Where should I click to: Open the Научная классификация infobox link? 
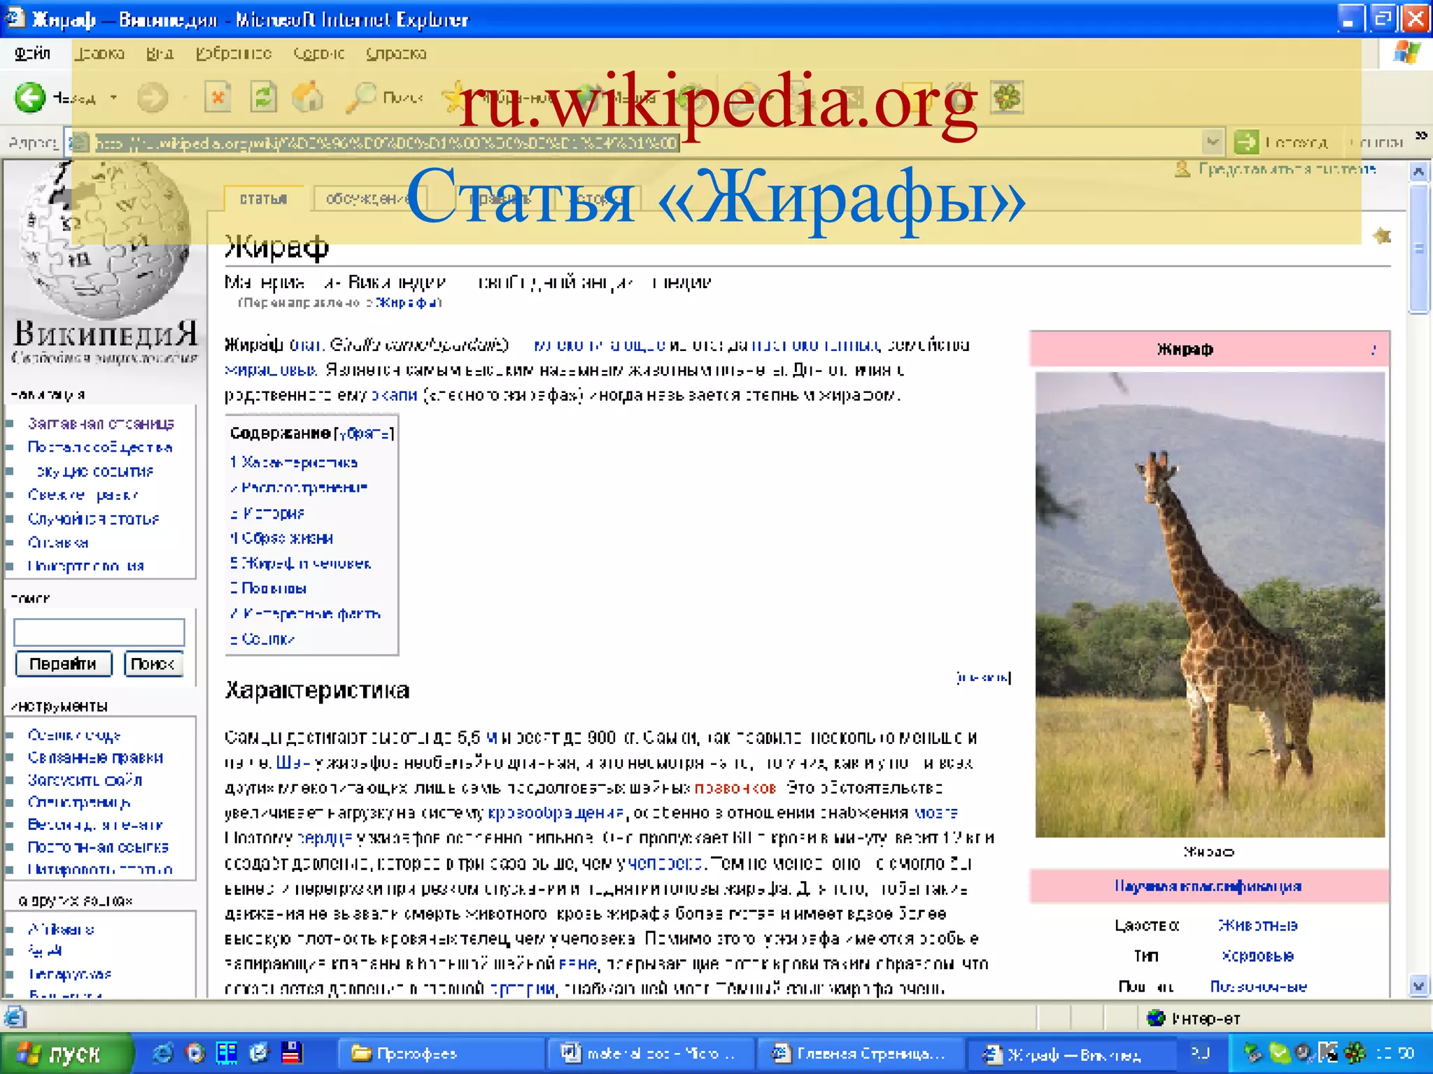(x=1208, y=886)
